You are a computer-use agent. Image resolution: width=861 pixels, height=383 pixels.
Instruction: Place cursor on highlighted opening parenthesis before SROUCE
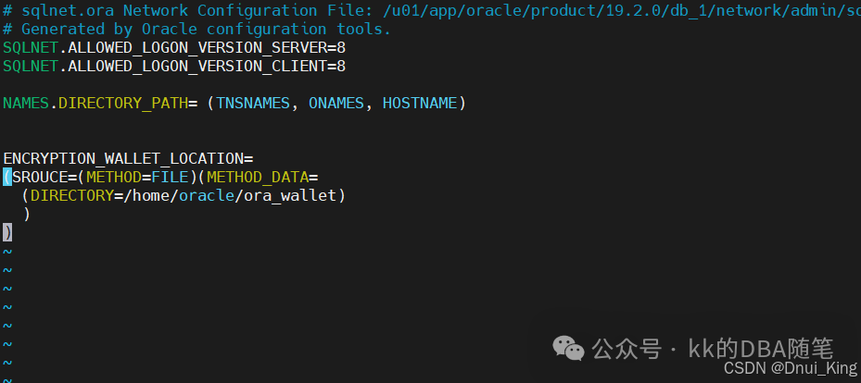(7, 177)
